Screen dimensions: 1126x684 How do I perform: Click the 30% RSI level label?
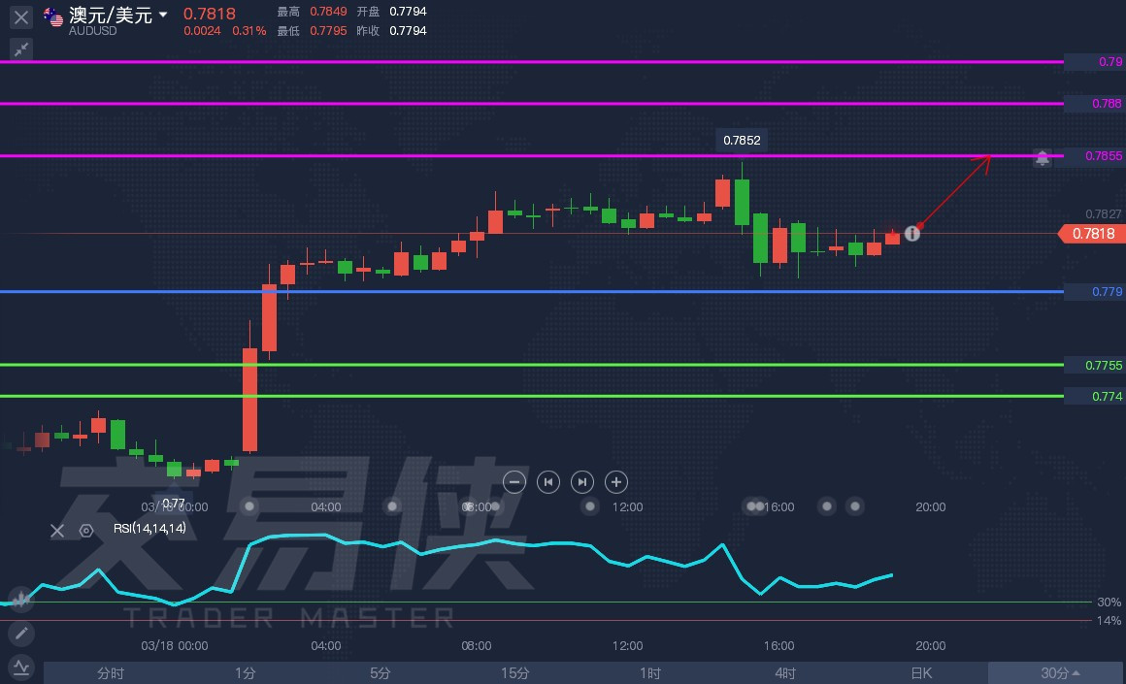coord(1109,603)
